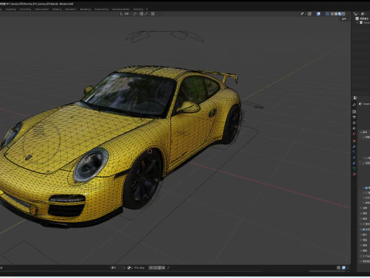Viewport: 370px width, 278px height.
Task: Open the Output properties tab
Action: [354, 117]
